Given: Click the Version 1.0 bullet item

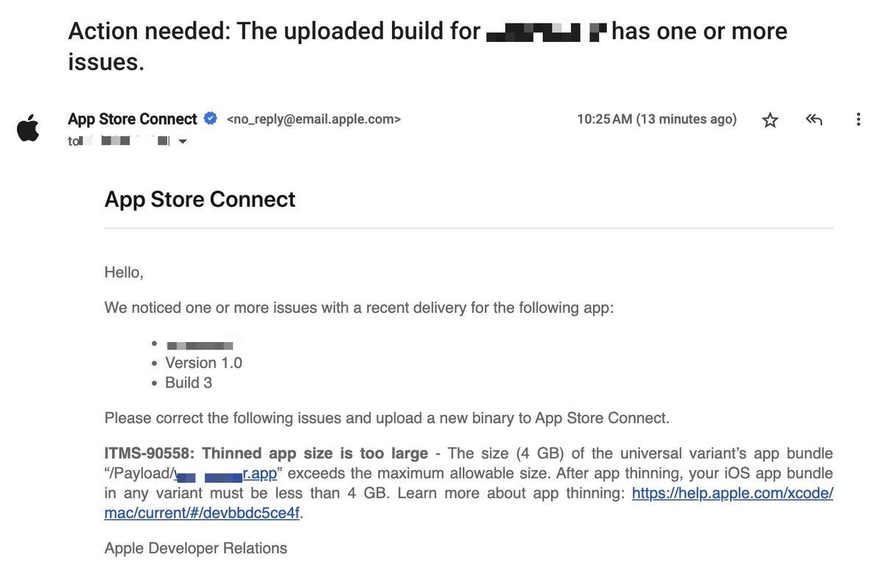Looking at the screenshot, I should pyautogui.click(x=203, y=363).
